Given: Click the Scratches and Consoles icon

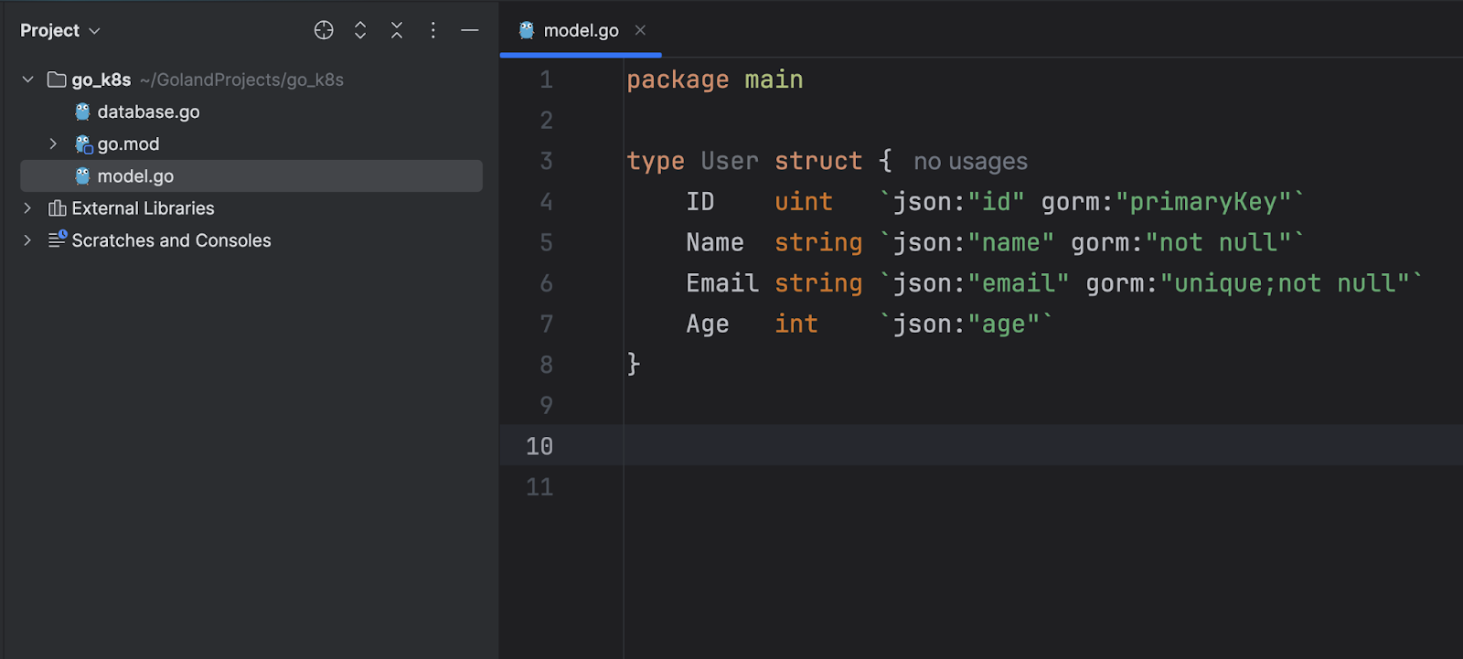Looking at the screenshot, I should [58, 239].
